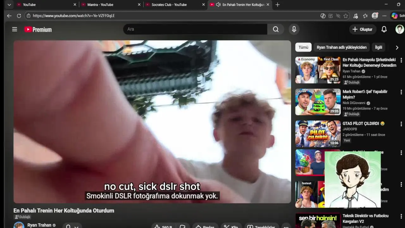Open Mark Robert'ı Şef Yapabilir Miyim? title
The height and width of the screenshot is (228, 405).
365,94
